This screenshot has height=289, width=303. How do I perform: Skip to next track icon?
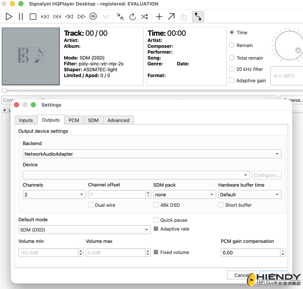coord(57,17)
